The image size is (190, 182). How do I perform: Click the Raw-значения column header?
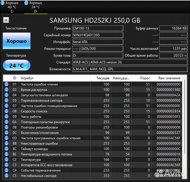tap(167, 78)
